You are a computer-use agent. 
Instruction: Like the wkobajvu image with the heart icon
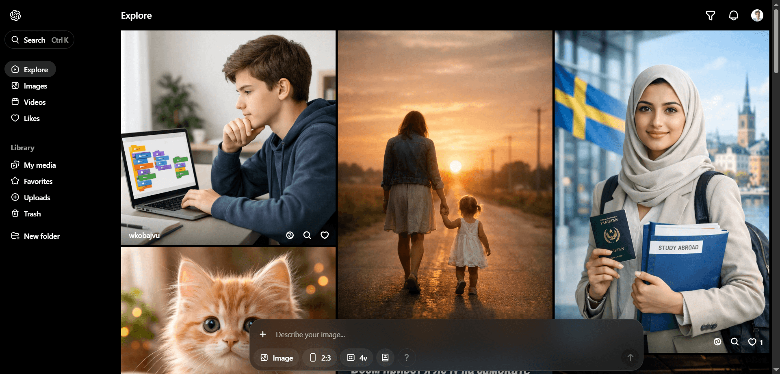[324, 235]
